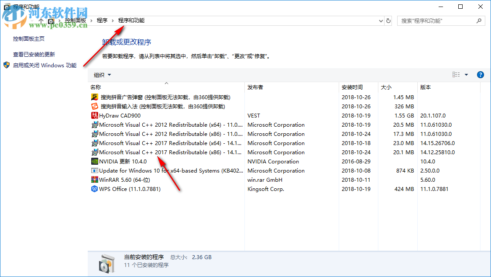Select the Microsoft Visual C++ 2017 installer icon
Image resolution: width=491 pixels, height=277 pixels.
(94, 143)
